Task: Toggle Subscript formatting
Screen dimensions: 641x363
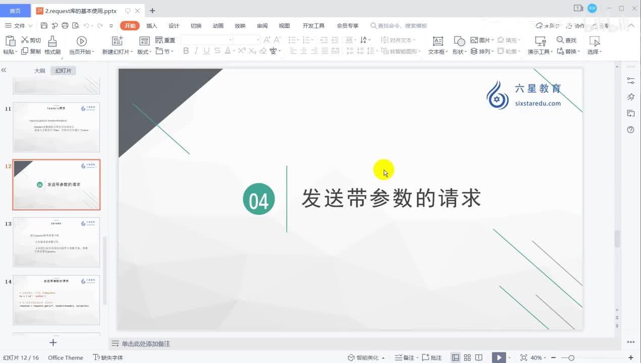Action: click(252, 51)
